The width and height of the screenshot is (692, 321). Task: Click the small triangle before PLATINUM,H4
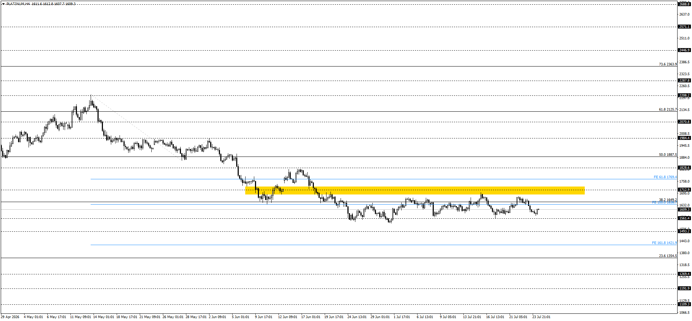click(x=3, y=4)
